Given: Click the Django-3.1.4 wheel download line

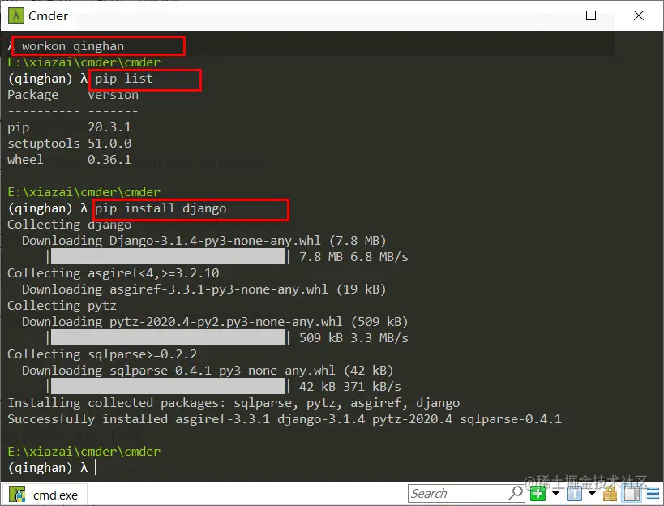Looking at the screenshot, I should 204,241.
